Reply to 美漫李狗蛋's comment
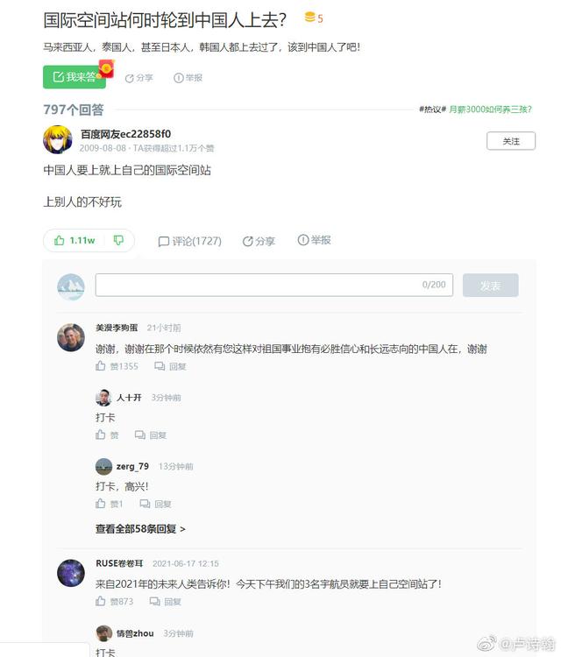Screen dimensions: 561x657 [x=170, y=367]
